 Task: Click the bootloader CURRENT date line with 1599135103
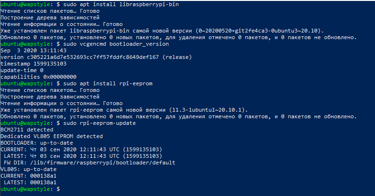[x=81, y=149]
